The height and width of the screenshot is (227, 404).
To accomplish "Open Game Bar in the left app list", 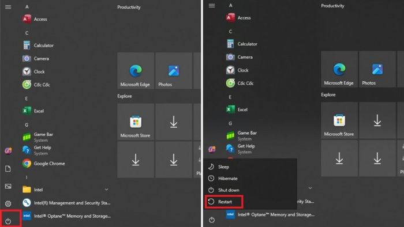I will 38,137.
